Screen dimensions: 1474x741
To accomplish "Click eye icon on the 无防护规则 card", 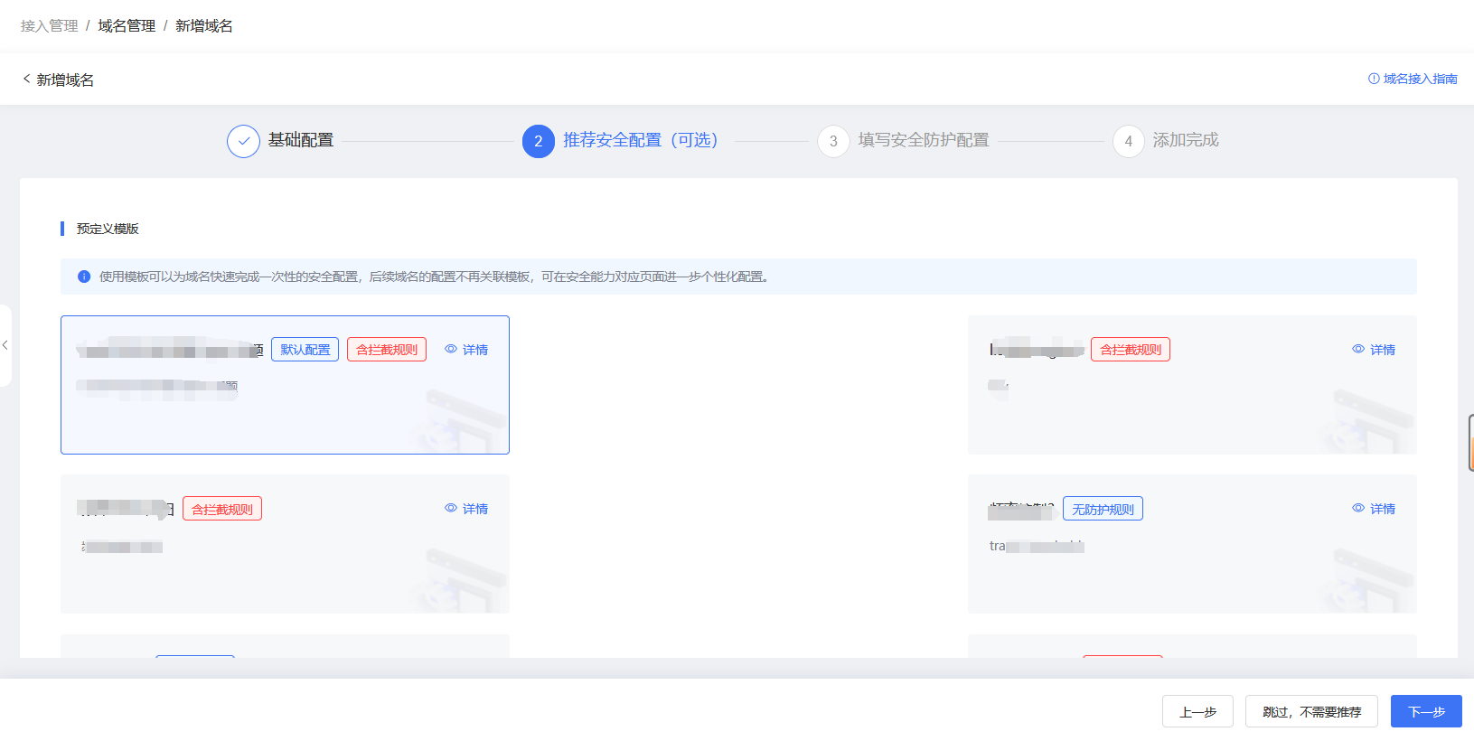I will tap(1358, 508).
